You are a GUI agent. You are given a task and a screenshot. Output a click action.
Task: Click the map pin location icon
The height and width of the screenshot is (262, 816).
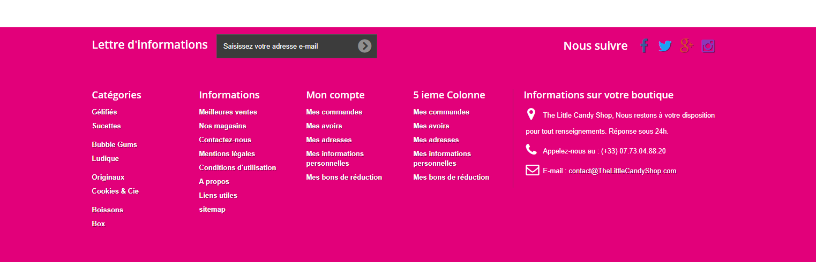coord(531,114)
